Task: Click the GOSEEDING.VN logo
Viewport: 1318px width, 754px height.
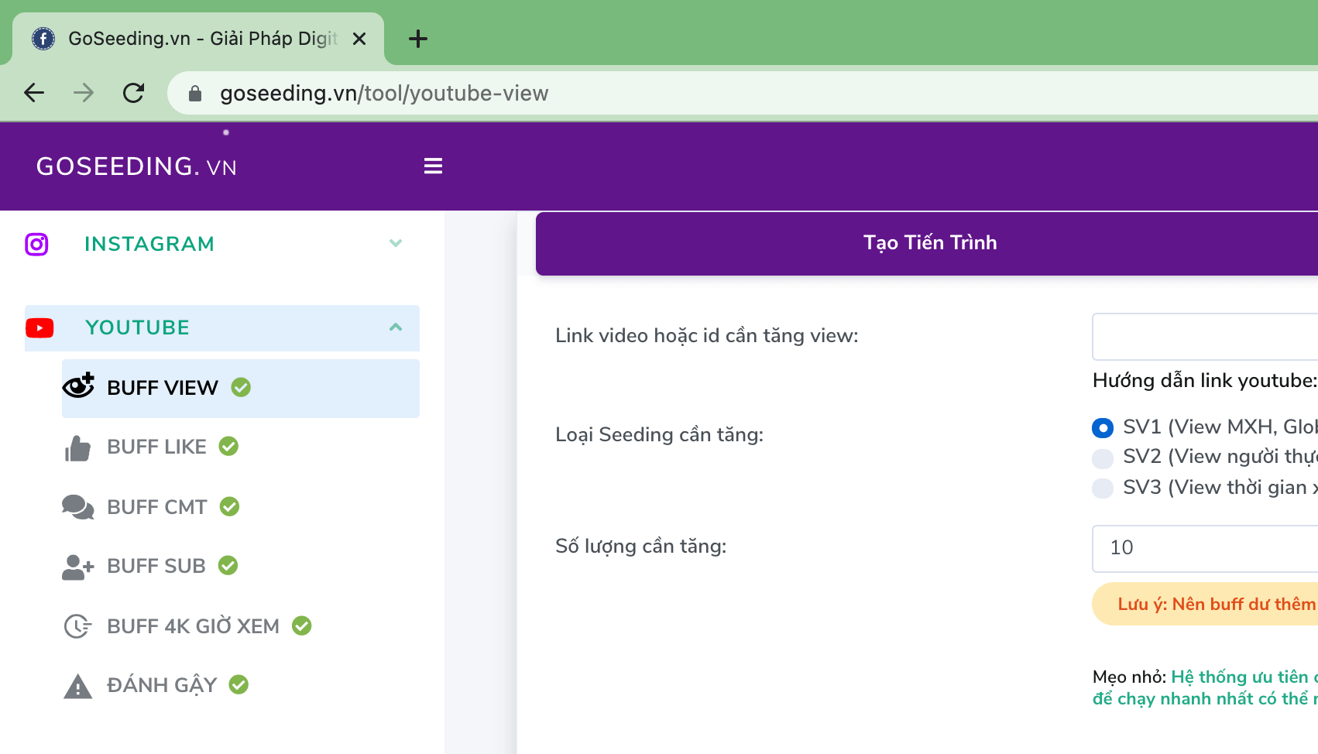Action: coord(136,166)
